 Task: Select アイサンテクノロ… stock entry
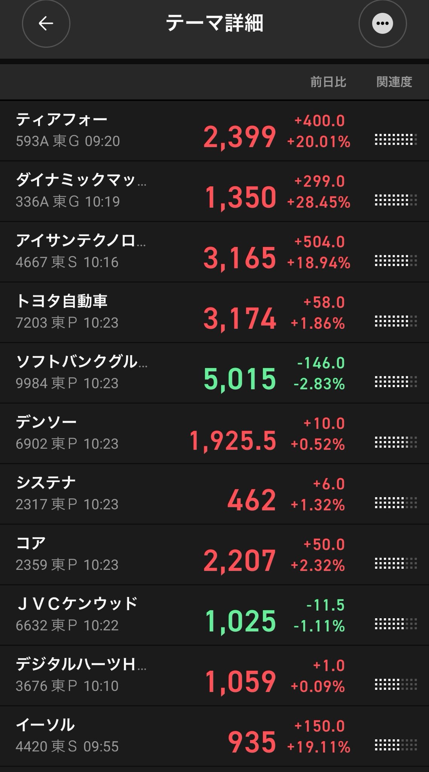pyautogui.click(x=214, y=252)
